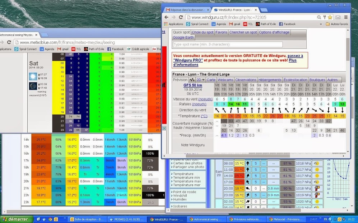The width and height of the screenshot is (358, 223).
Task: Open the Chrome hamburger menu in WindGURU window
Action: tap(346, 17)
